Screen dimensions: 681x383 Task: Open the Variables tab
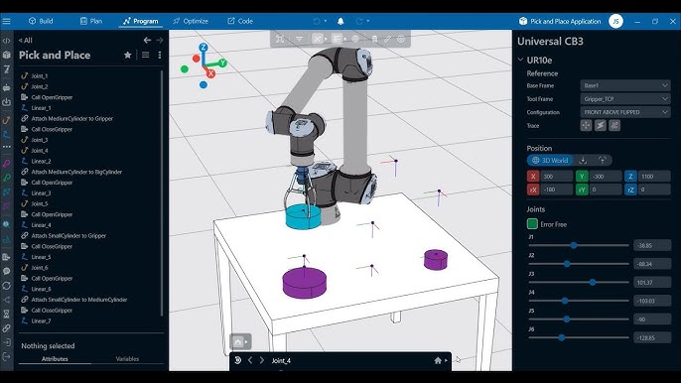click(x=127, y=358)
